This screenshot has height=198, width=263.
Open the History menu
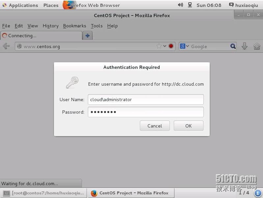[50, 26]
